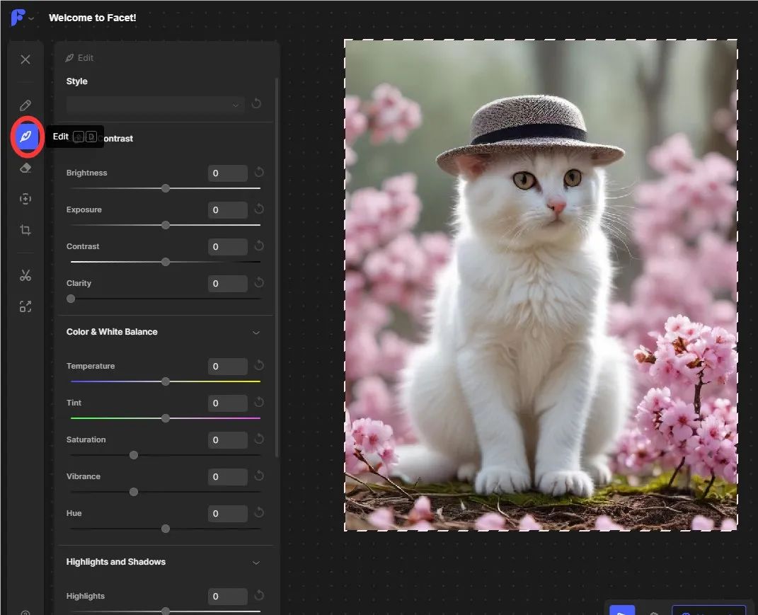Open the Style dropdown
Screen dimensions: 758x615
pyautogui.click(x=155, y=105)
